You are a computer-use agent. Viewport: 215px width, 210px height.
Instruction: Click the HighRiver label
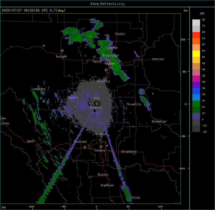click(107, 185)
